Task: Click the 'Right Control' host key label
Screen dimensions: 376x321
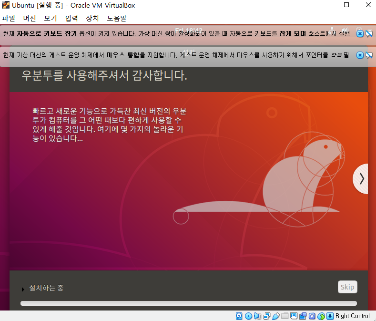Action: 353,316
